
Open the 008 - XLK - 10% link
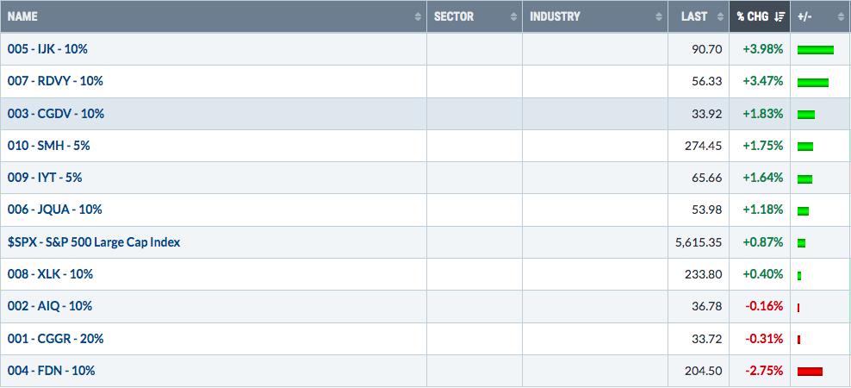pyautogui.click(x=50, y=274)
